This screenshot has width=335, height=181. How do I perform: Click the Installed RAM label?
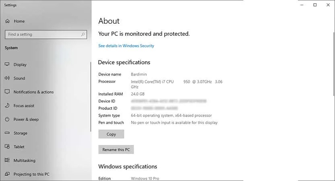(x=111, y=94)
